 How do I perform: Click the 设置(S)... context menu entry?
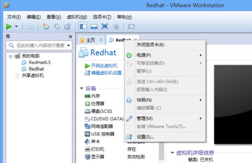pyautogui.click(x=145, y=137)
